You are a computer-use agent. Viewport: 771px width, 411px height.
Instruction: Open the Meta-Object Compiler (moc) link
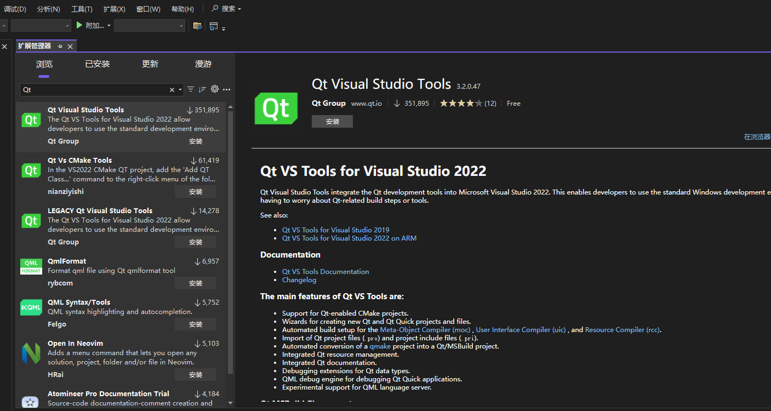(425, 330)
